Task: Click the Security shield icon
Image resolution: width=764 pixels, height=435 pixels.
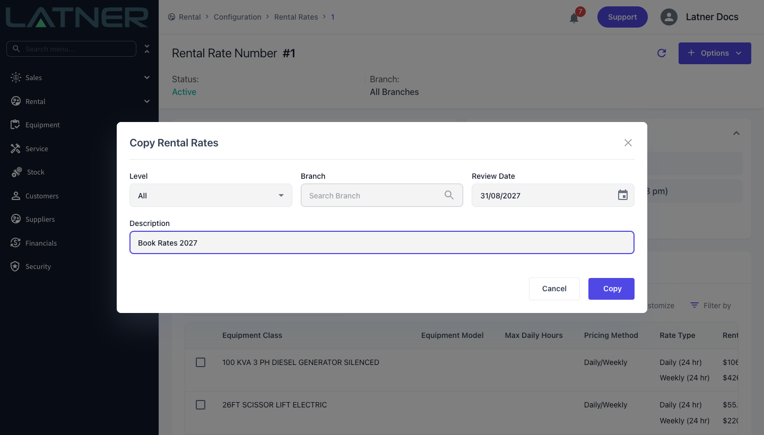Action: (x=16, y=266)
